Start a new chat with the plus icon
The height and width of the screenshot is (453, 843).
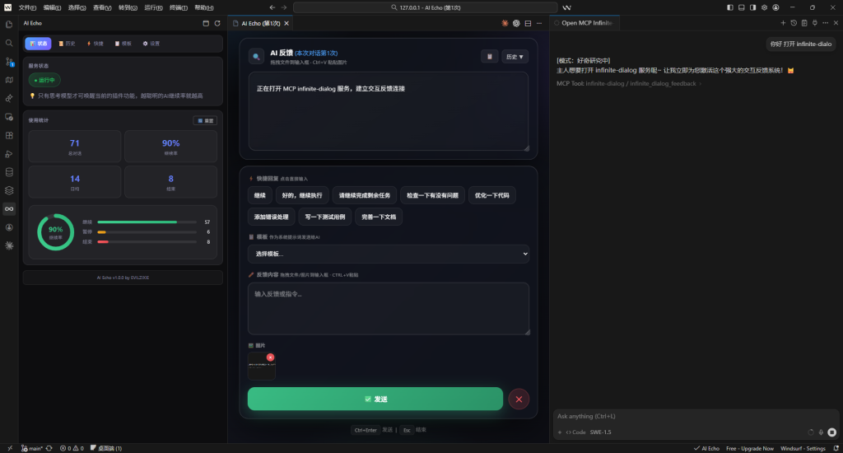tap(783, 23)
